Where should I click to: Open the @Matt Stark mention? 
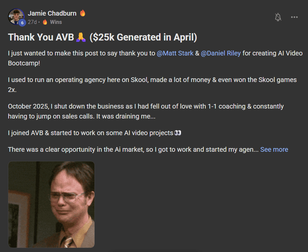[175, 53]
